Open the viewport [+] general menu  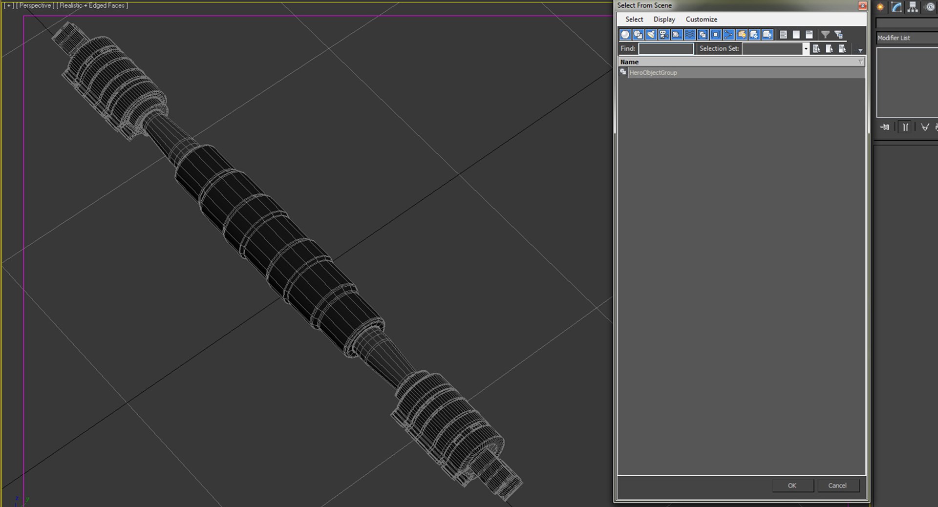coord(8,6)
